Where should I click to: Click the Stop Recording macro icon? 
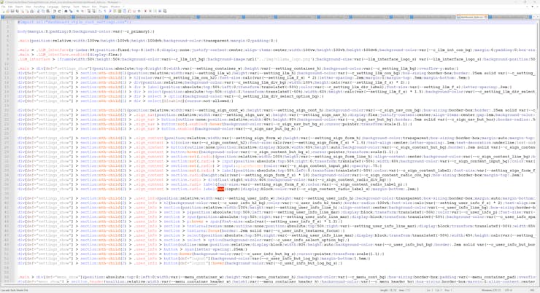tap(150, 11)
